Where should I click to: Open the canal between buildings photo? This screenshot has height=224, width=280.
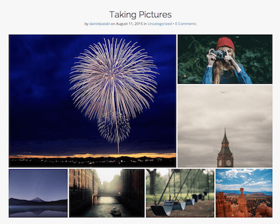[107, 193]
